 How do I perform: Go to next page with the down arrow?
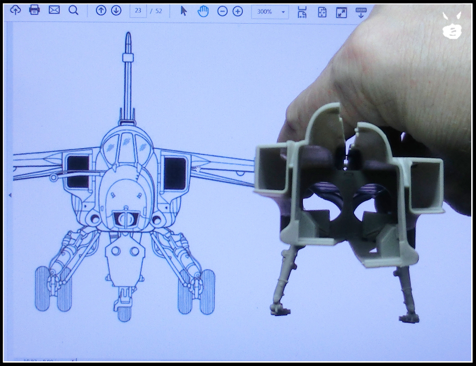pyautogui.click(x=116, y=11)
